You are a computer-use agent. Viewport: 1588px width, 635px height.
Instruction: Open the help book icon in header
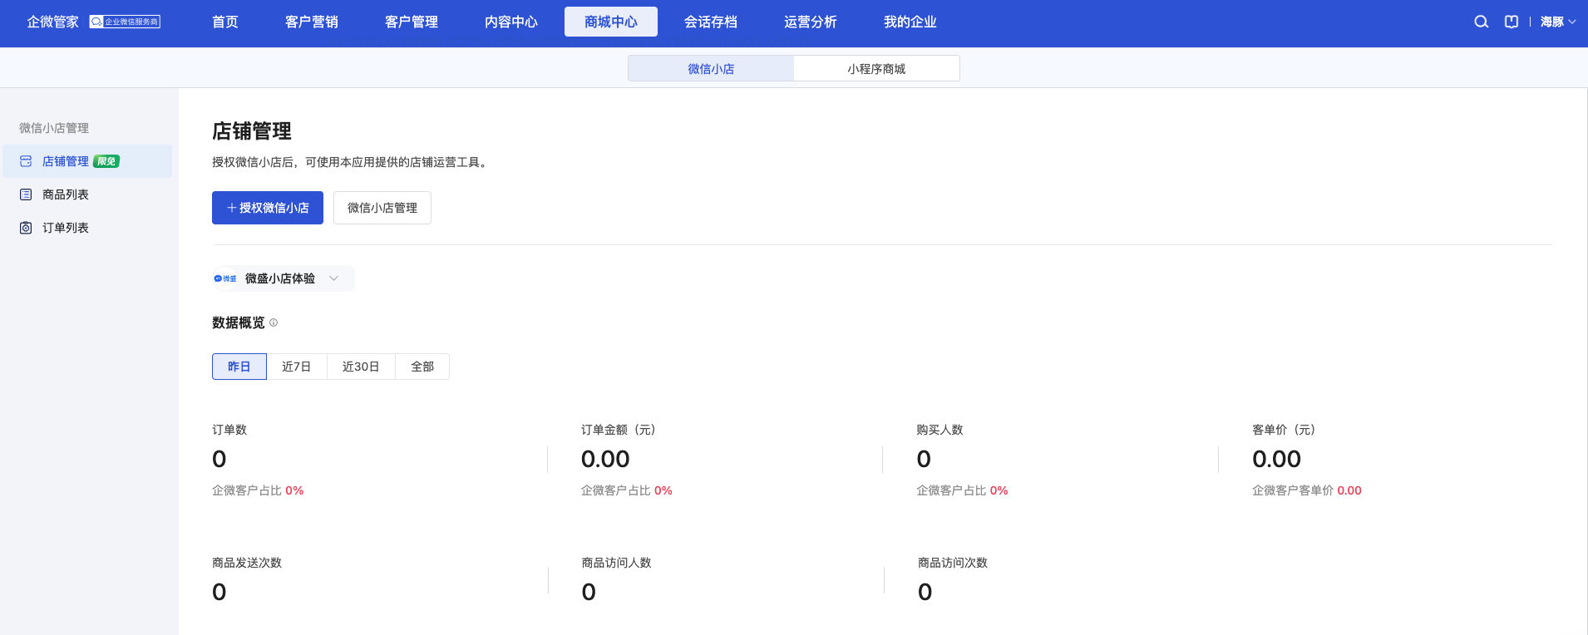coord(1512,22)
